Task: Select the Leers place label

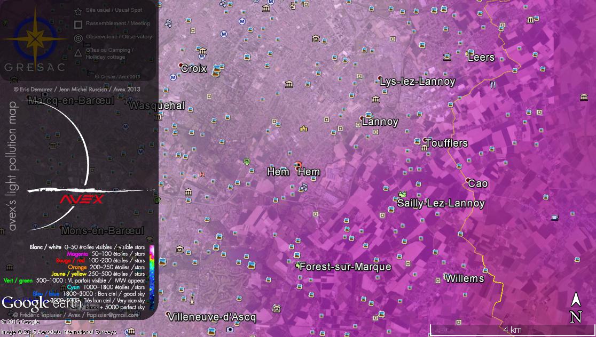Action: point(481,57)
